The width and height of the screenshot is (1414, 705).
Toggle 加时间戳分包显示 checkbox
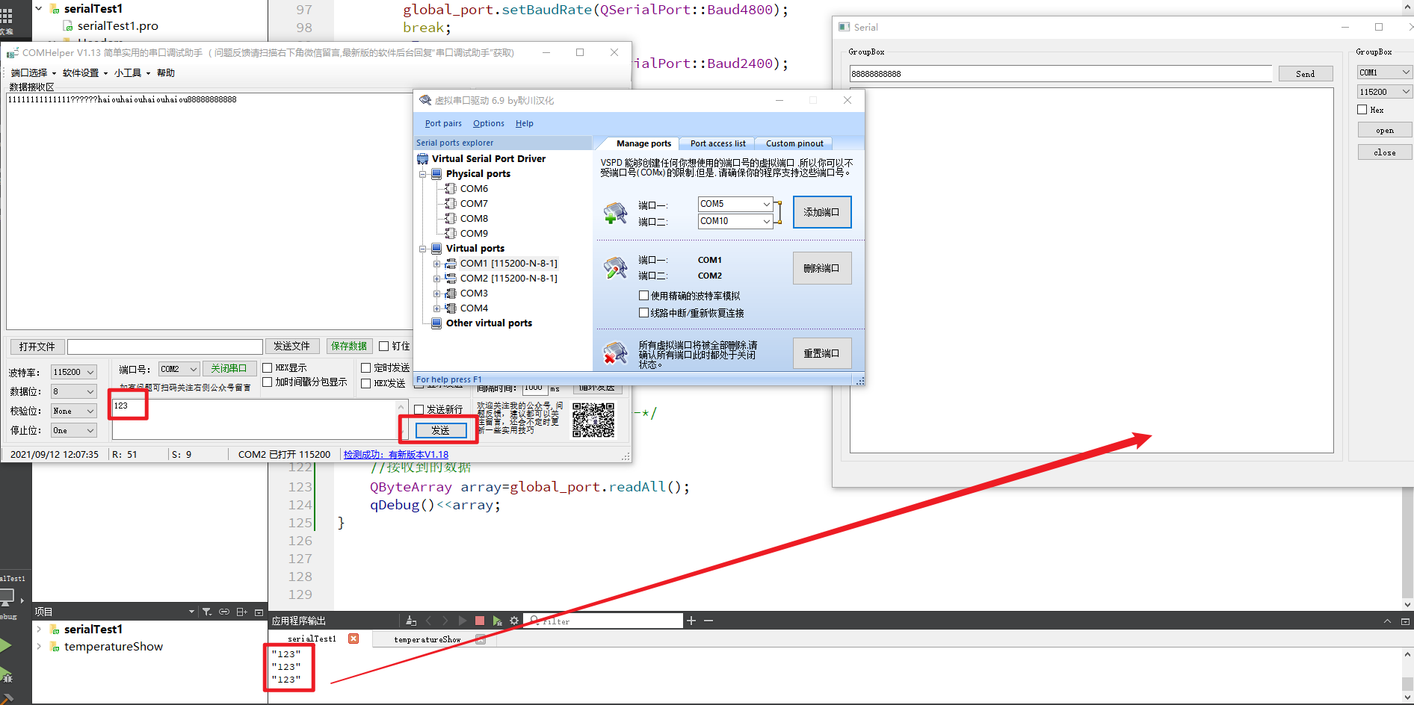(x=267, y=382)
